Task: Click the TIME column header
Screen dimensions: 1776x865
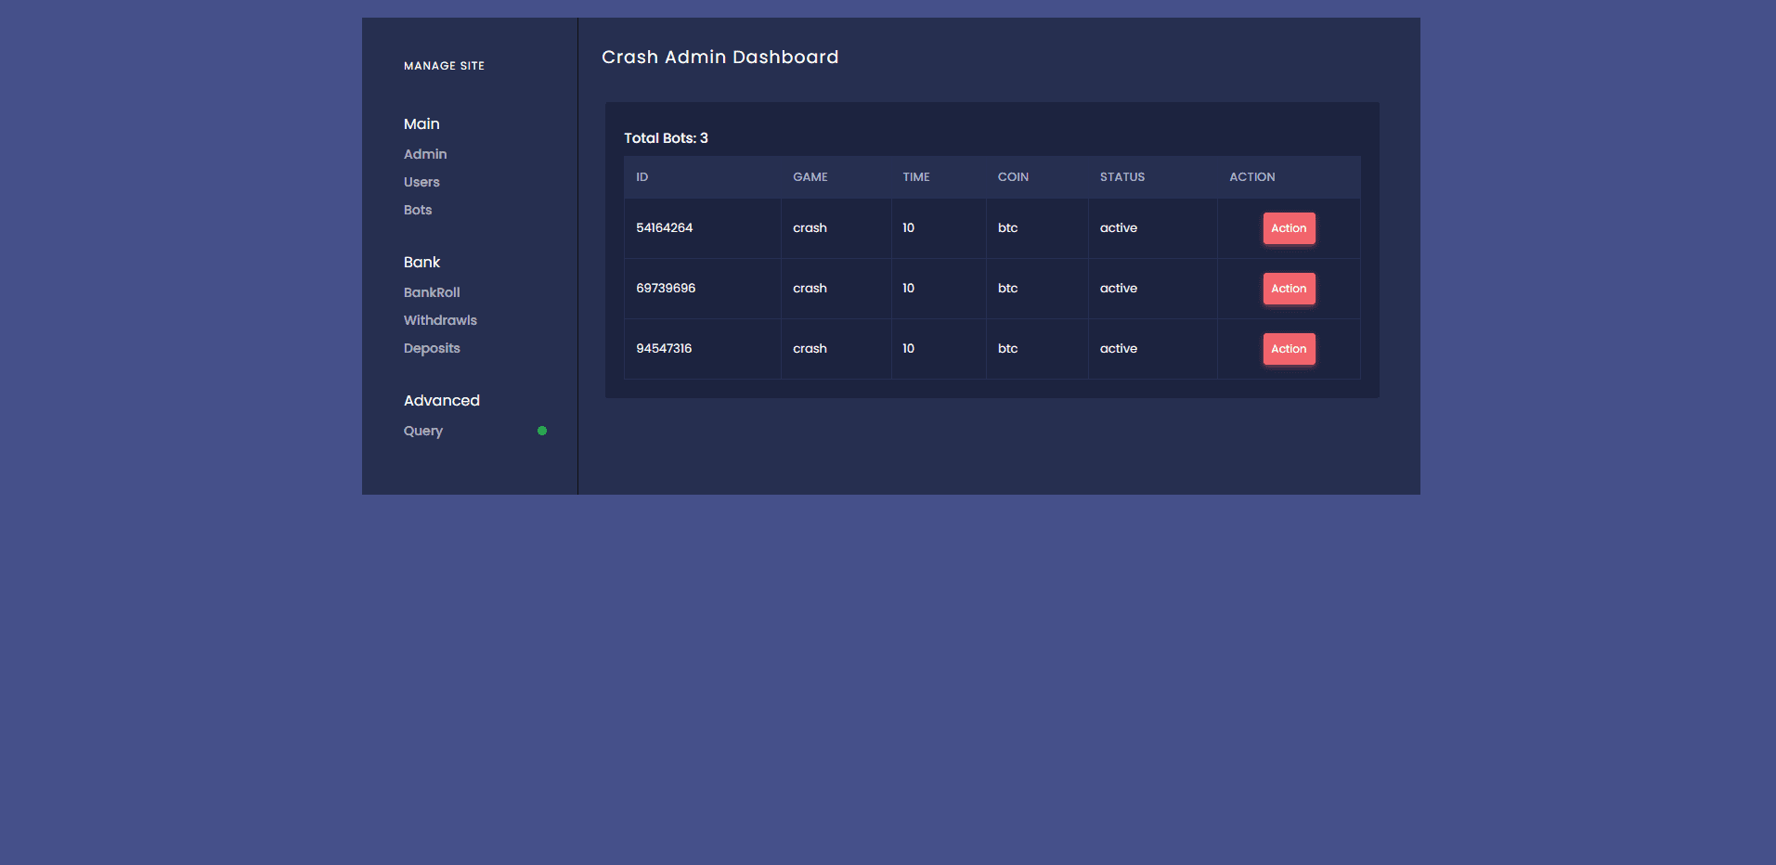Action: (x=915, y=177)
